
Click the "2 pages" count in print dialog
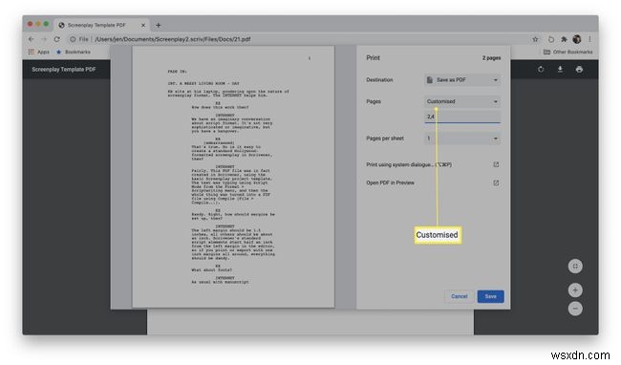491,57
